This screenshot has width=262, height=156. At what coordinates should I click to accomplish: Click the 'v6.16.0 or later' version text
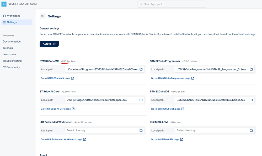[x=68, y=61]
